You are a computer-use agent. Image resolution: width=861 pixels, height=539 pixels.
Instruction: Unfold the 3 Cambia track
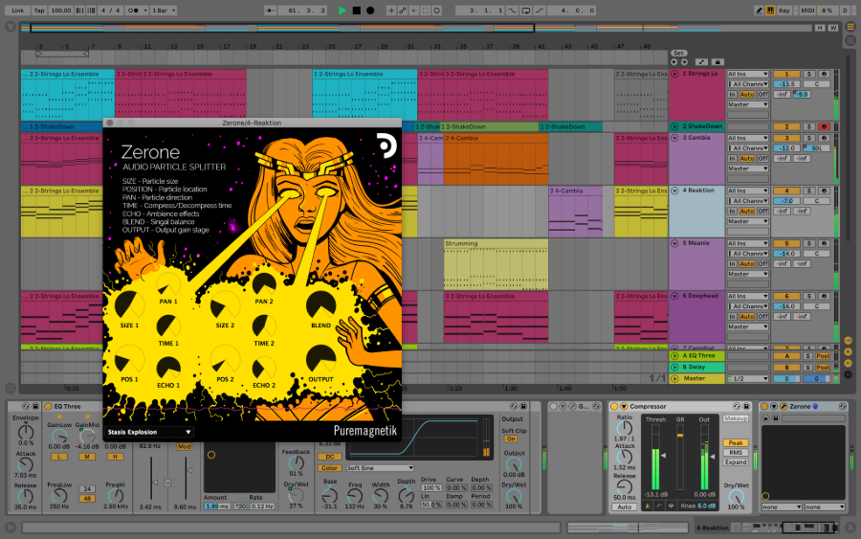(674, 138)
